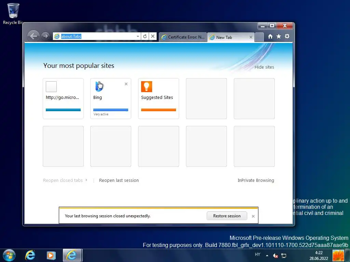Viewport: 350px width, 262px height.
Task: Select the active Internet Explorer taskbar button
Action: click(72, 255)
